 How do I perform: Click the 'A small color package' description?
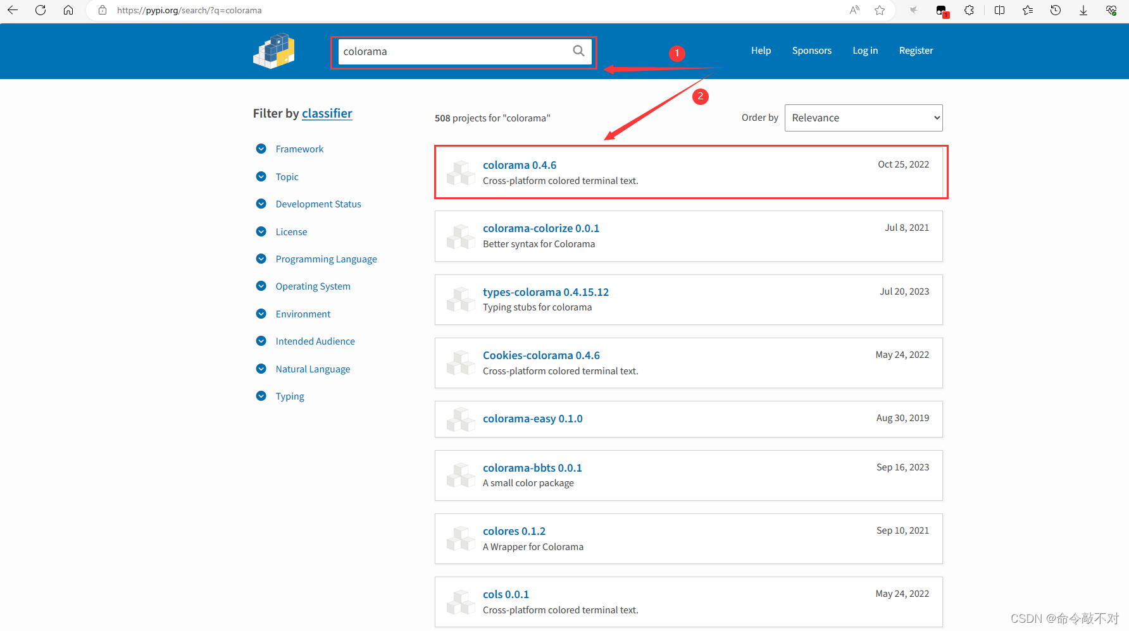(528, 483)
